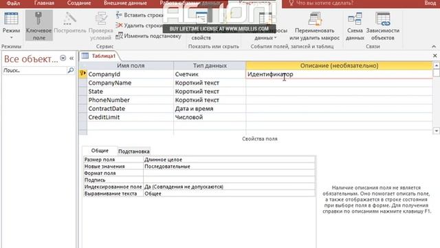Click ContractDate's Дата и время type cell
This screenshot has height=248, width=440.
coord(210,109)
